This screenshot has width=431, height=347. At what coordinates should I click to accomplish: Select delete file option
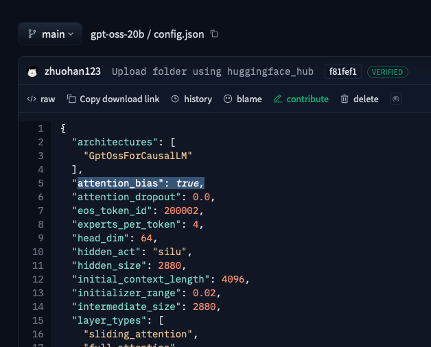(x=366, y=99)
